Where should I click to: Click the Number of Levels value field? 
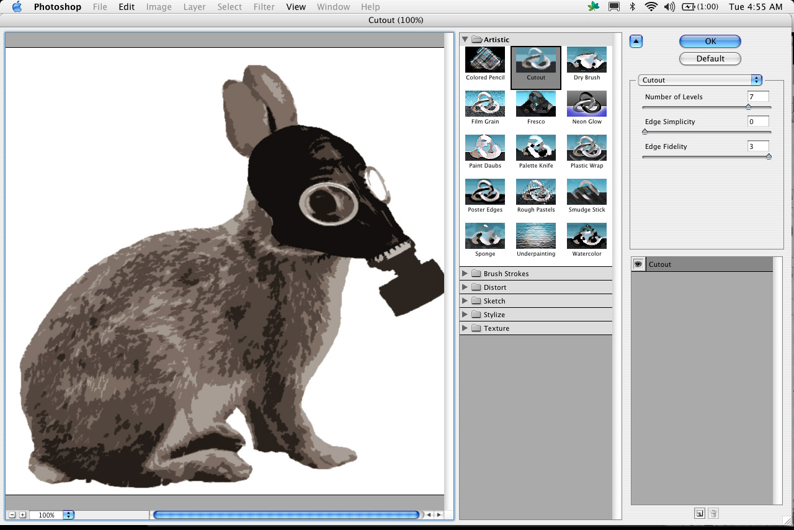pos(758,97)
